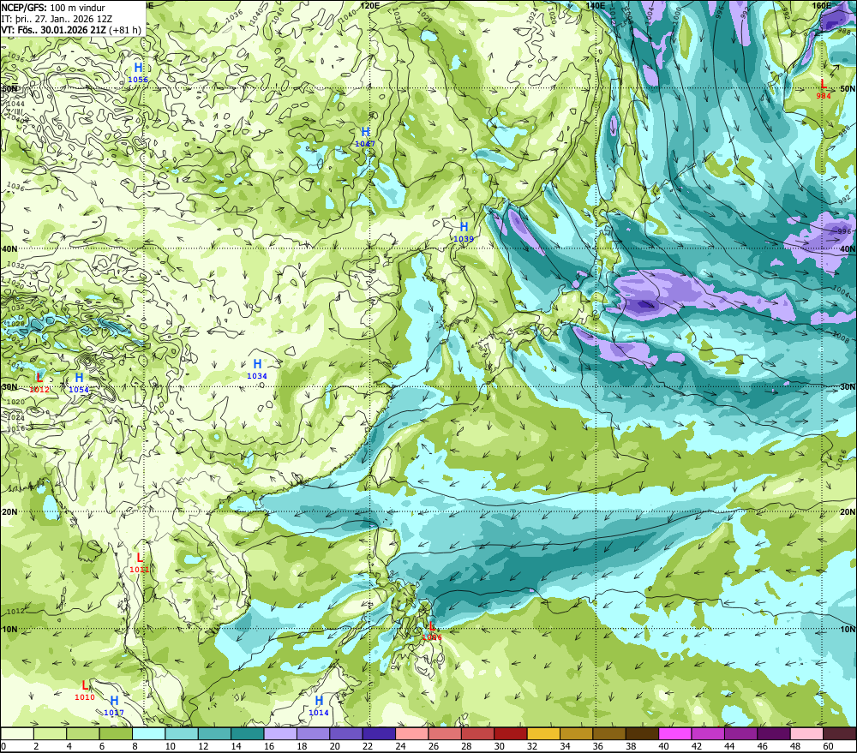
Task: Pick the H 1017 high-pressure marker
Action: tap(114, 706)
